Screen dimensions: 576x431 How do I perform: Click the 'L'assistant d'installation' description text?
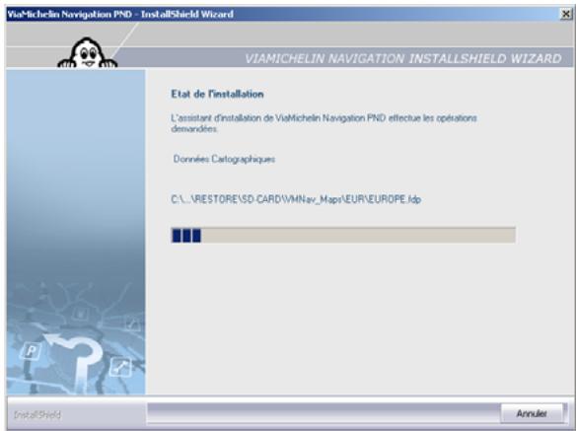click(324, 123)
